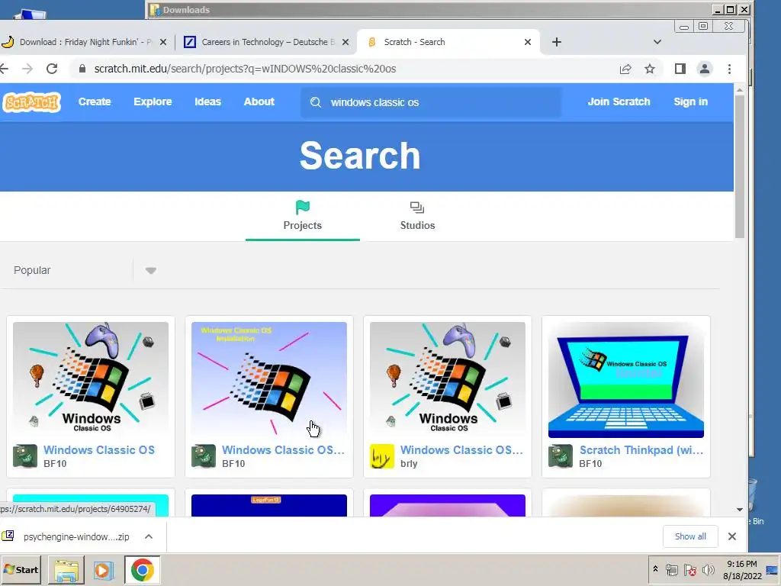
Task: Click Show all downloads
Action: click(690, 536)
